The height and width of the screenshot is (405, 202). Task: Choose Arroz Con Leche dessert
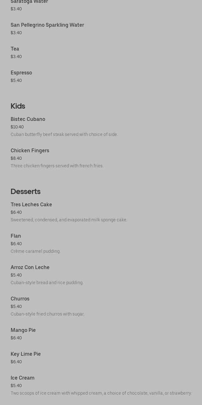(30, 267)
